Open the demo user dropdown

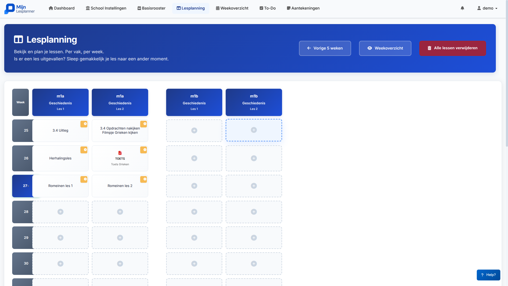487,8
